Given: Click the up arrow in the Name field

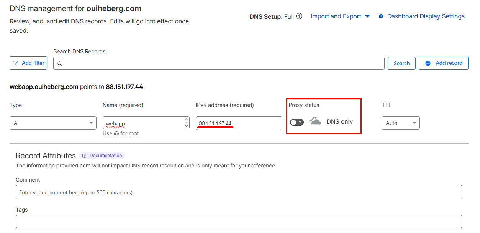Looking at the screenshot, I should pos(186,120).
